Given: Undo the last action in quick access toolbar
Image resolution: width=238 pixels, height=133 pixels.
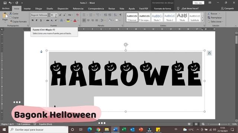Looking at the screenshot, I should click(10, 3).
